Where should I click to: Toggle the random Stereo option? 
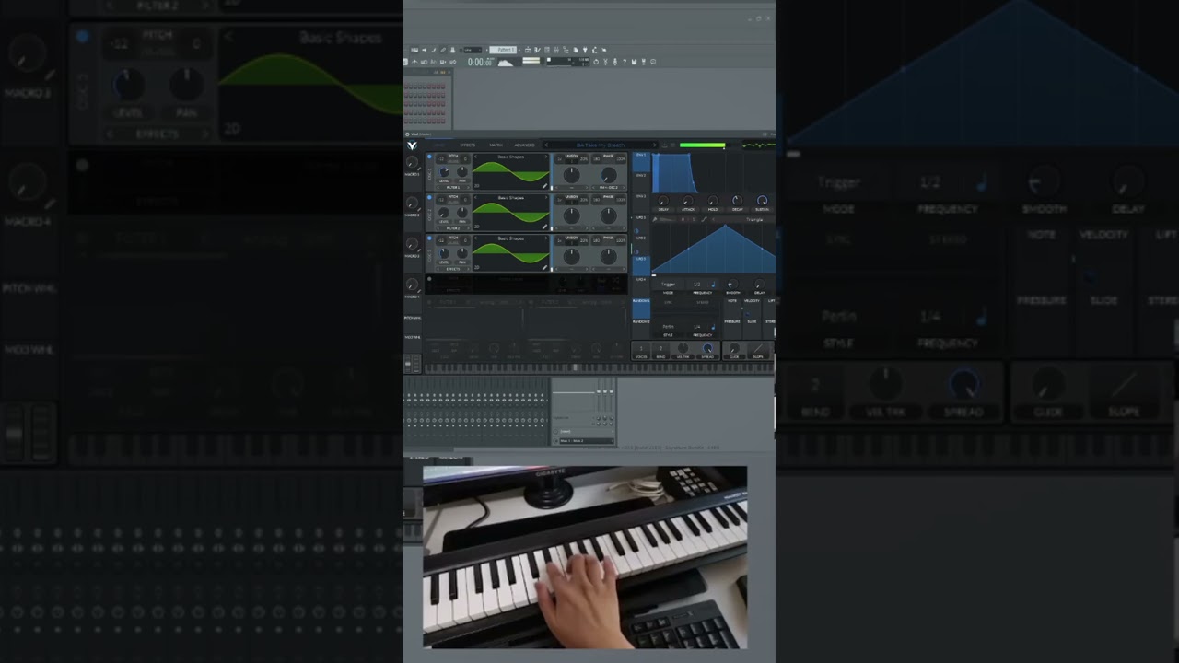[703, 302]
